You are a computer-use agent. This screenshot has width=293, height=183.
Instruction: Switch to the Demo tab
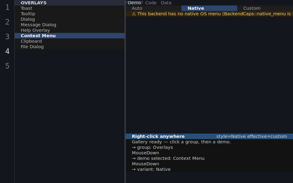[134, 3]
